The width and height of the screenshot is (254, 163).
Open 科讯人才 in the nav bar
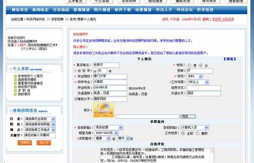point(164,10)
